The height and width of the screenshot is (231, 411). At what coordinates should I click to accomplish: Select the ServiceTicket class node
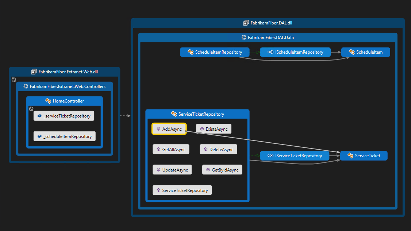click(364, 156)
